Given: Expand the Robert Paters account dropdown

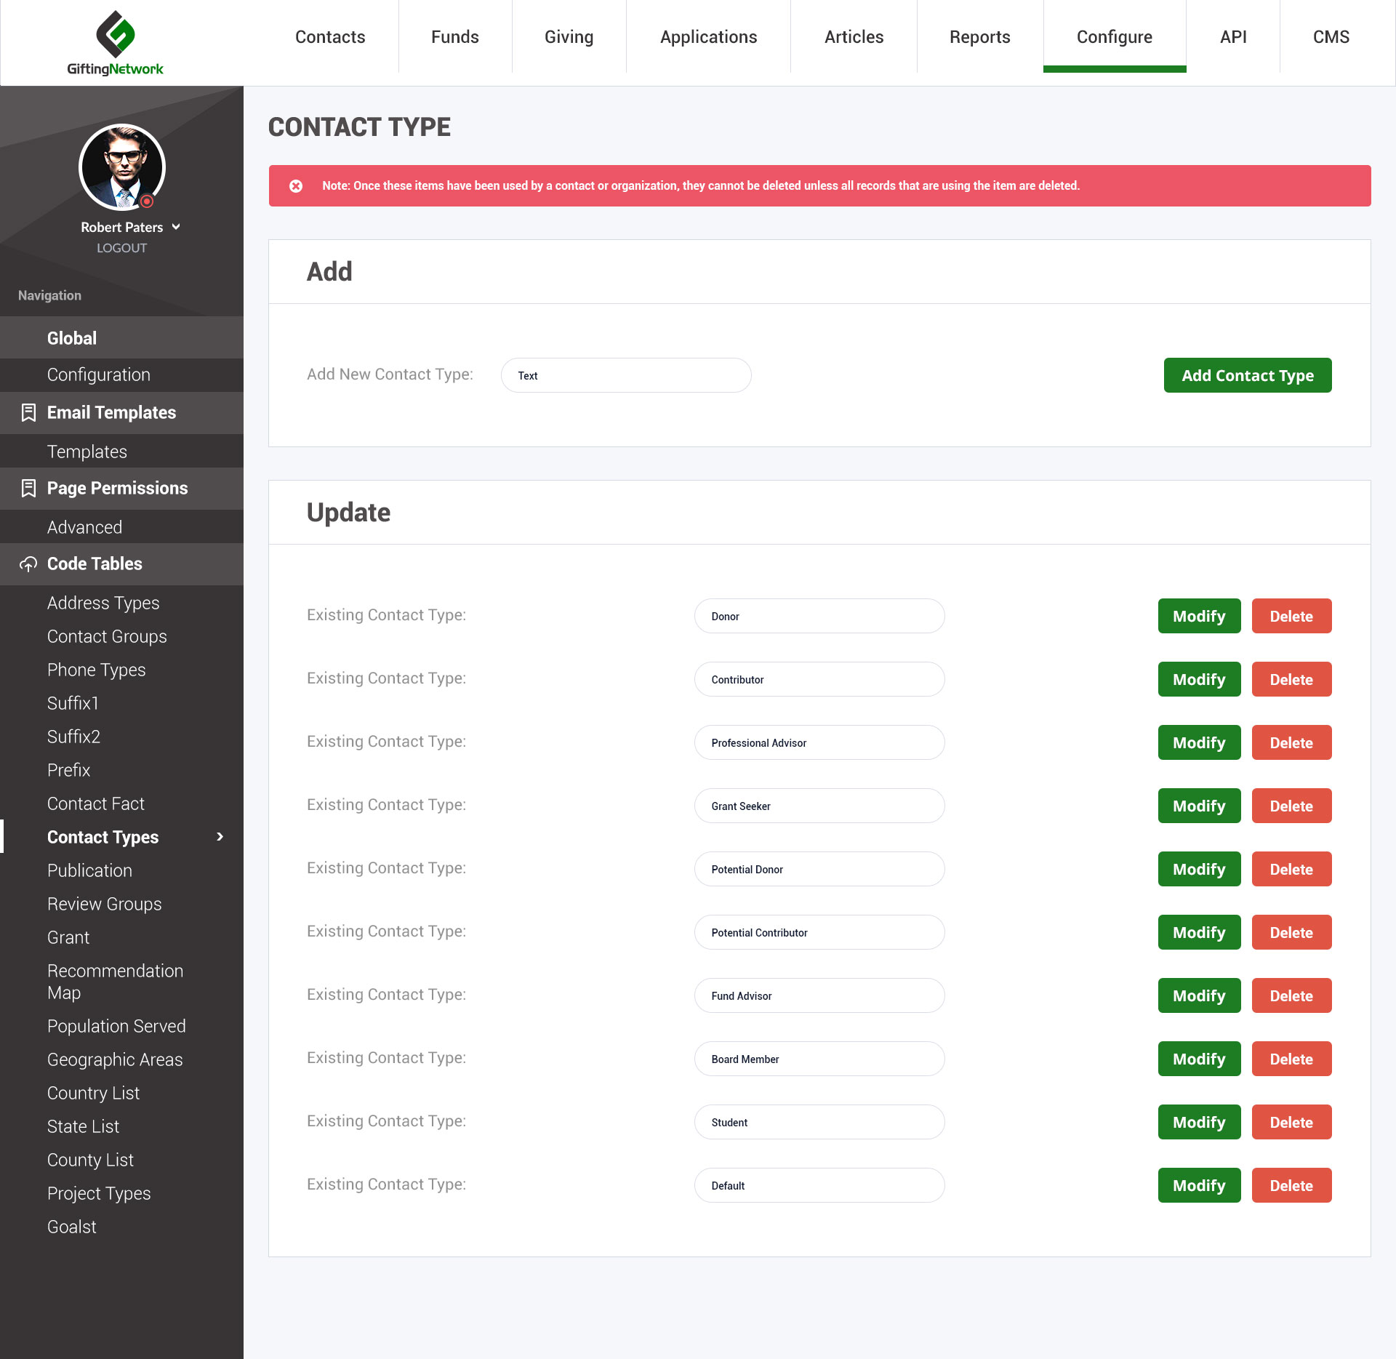Looking at the screenshot, I should pos(176,227).
